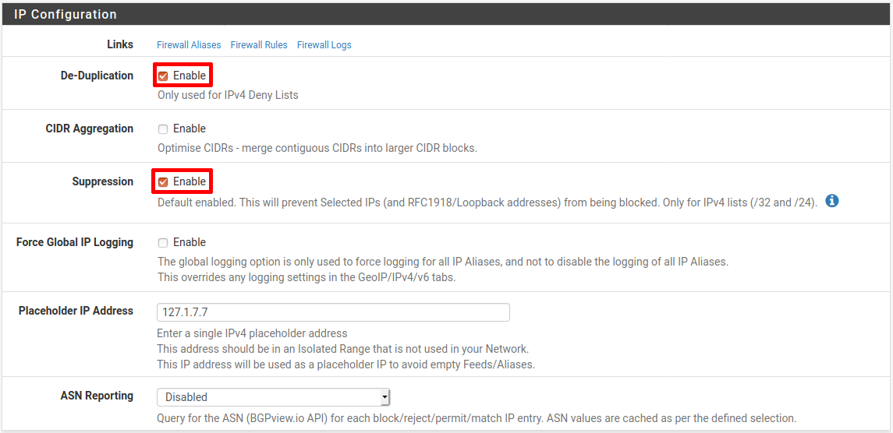Screen dimensions: 893x433
Task: Focus the Placeholder IP Address field
Action: point(333,312)
